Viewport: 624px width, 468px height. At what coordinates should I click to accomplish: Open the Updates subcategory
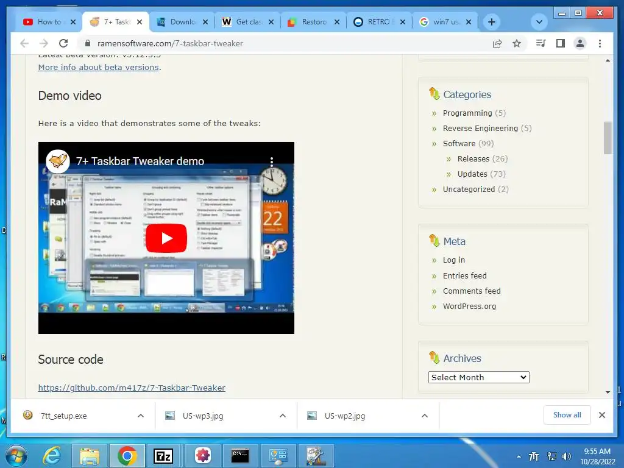472,174
